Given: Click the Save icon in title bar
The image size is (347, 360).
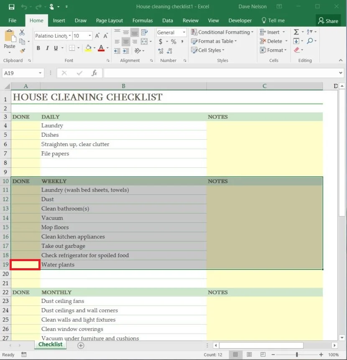Looking at the screenshot, I should click(12, 7).
